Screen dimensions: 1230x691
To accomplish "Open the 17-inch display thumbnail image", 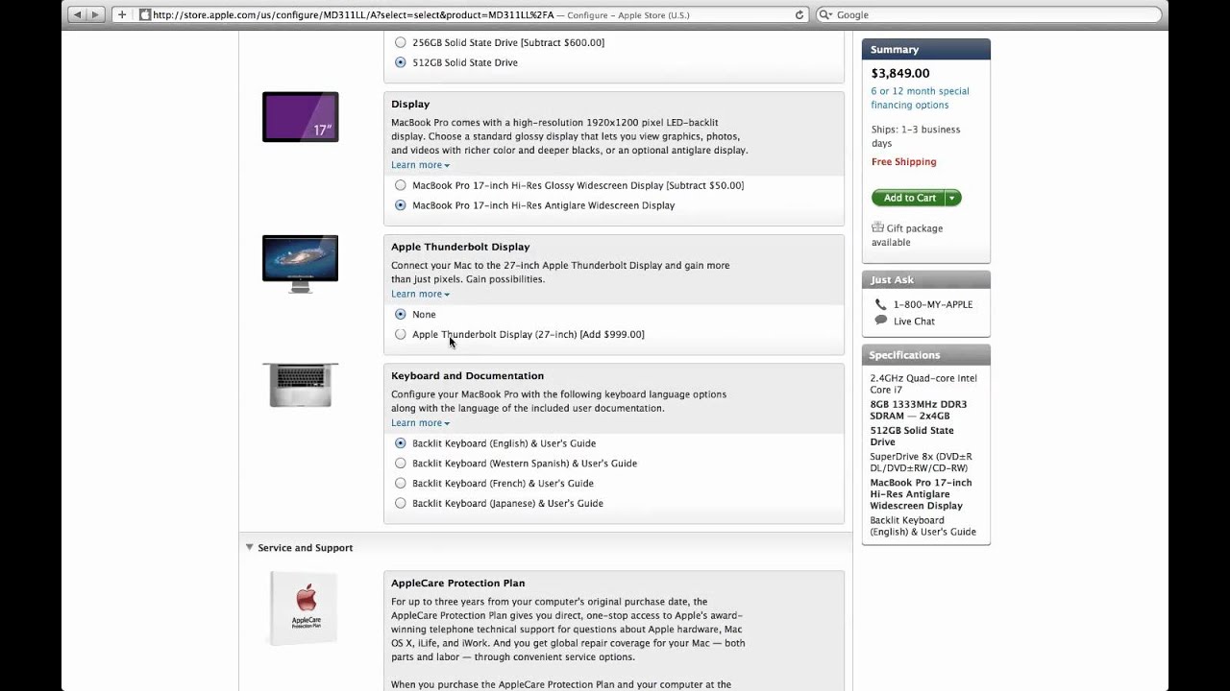I will coord(300,117).
